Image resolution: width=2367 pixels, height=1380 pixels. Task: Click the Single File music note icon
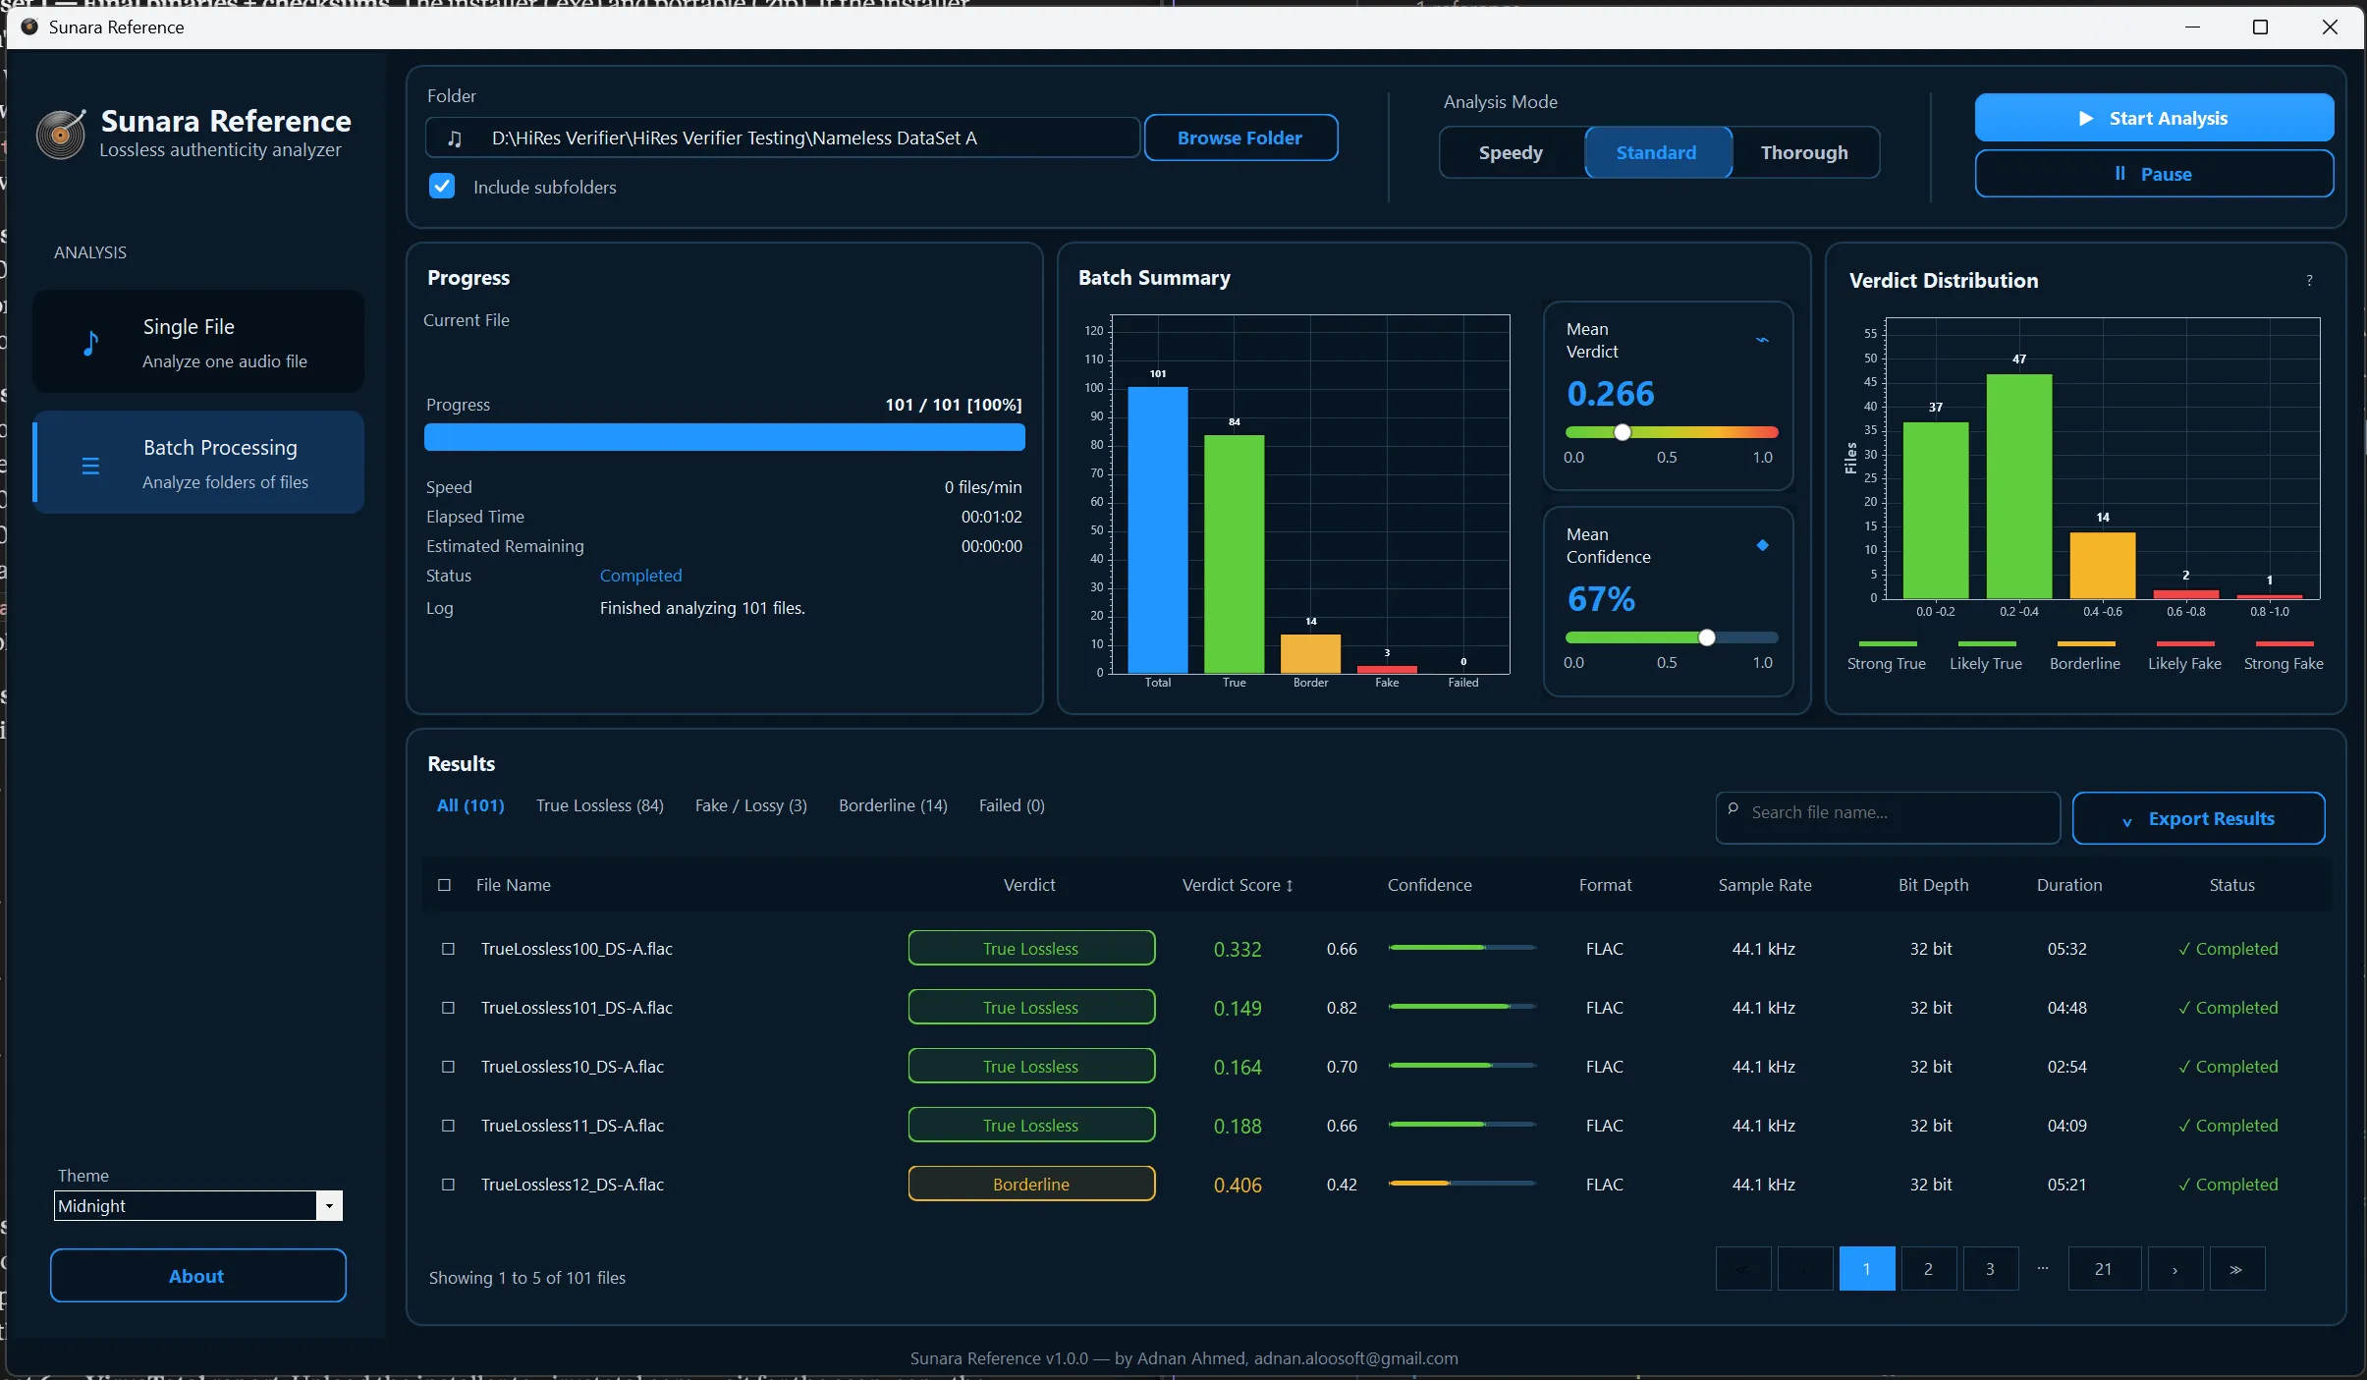coord(90,343)
